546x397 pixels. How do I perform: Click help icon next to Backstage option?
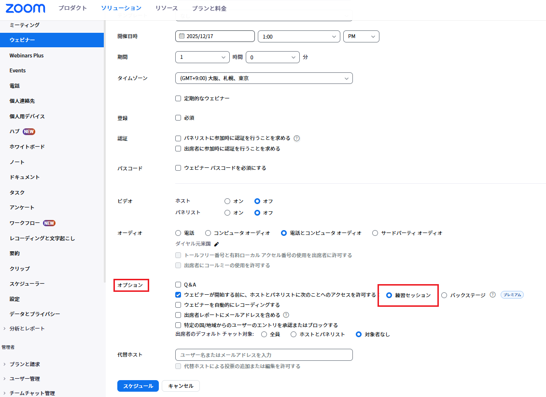(x=492, y=295)
